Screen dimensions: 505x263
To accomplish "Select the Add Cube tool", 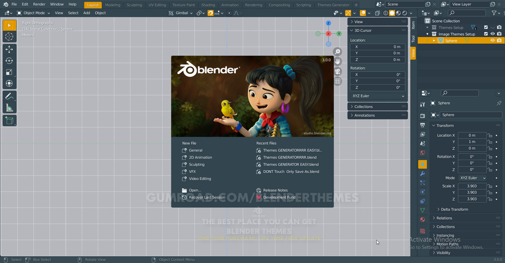I will pyautogui.click(x=10, y=120).
